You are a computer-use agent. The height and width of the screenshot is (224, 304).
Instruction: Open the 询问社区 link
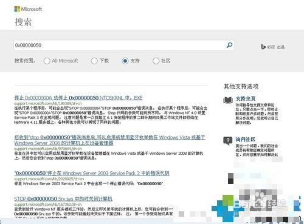coord(245,139)
